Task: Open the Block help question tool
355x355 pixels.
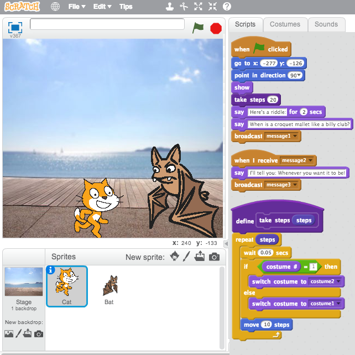Action: click(227, 7)
